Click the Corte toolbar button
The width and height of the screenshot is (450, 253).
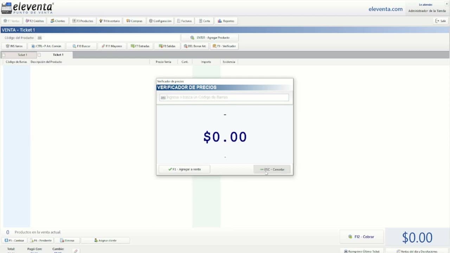click(204, 21)
